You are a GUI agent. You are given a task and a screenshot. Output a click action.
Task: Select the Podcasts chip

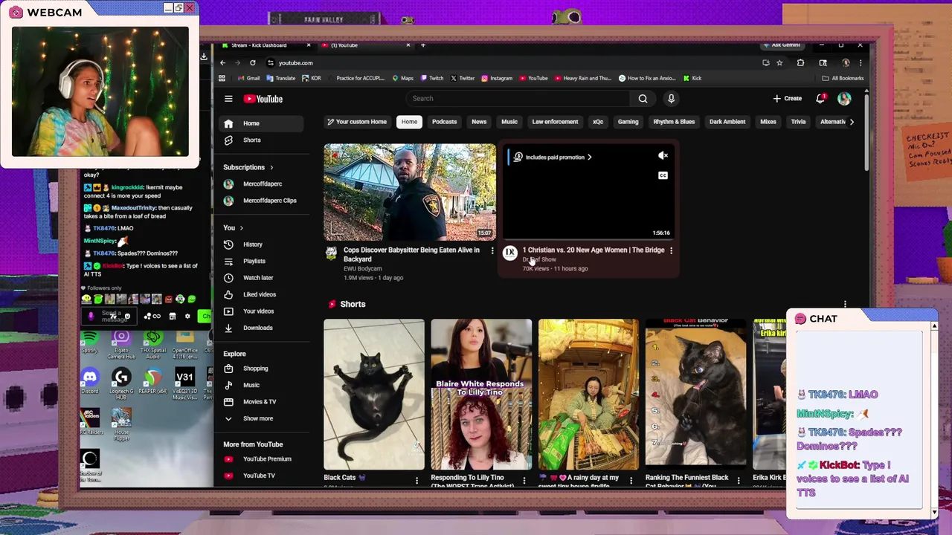pos(444,122)
